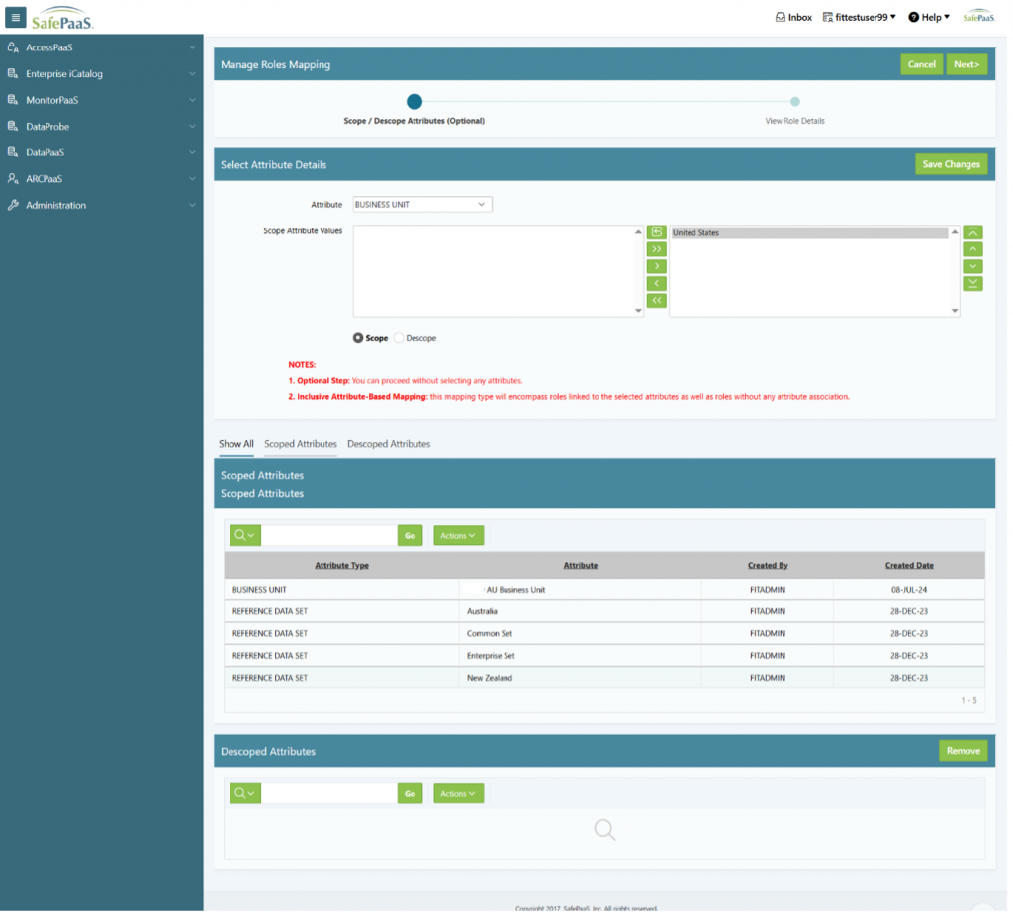Switch to the Descoped Attributes tab

(389, 444)
